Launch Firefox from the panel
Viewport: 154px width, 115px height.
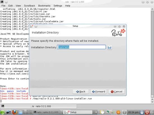click(15, 112)
